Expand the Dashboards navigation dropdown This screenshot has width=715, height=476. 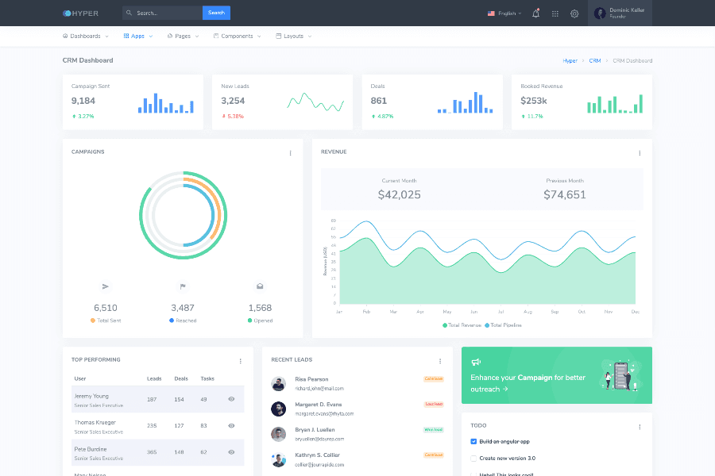coord(83,36)
